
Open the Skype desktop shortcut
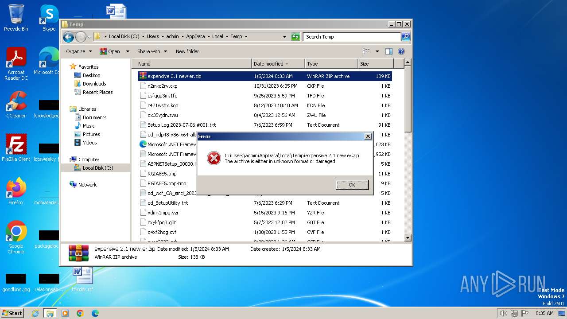point(49,18)
